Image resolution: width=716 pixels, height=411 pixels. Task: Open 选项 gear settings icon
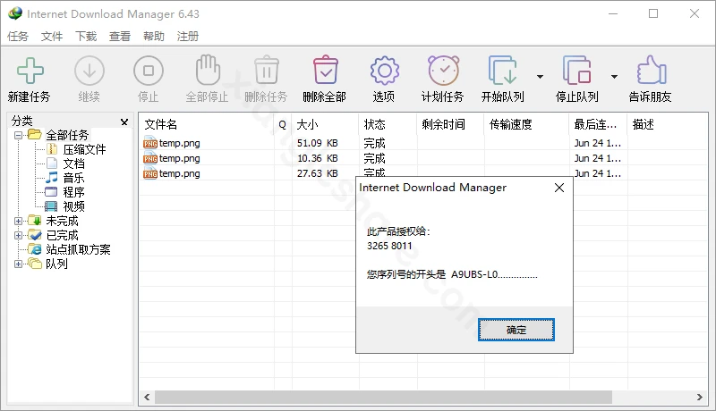coord(385,71)
